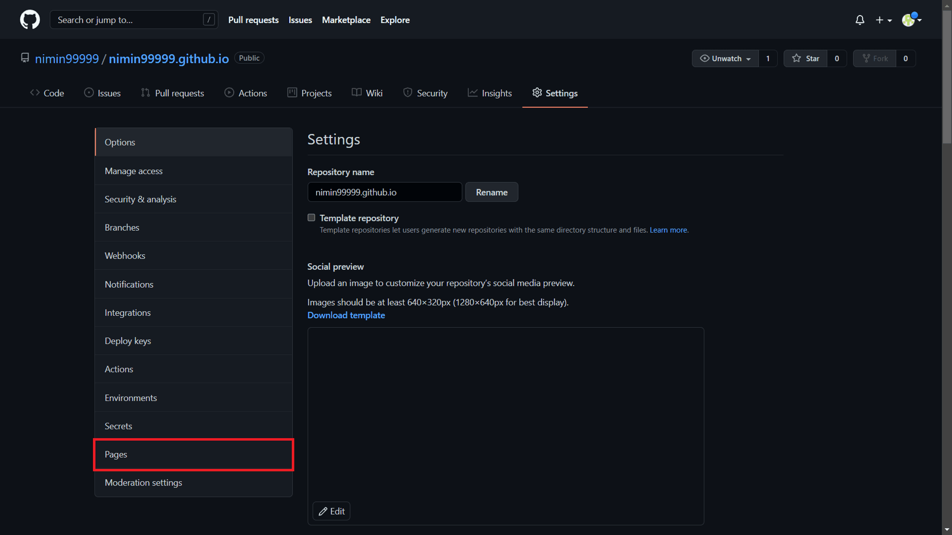Open Explore in top navigation
The width and height of the screenshot is (952, 535).
point(395,20)
